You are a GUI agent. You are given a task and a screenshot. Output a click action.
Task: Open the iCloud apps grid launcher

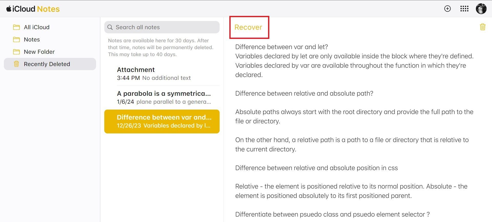click(x=464, y=9)
